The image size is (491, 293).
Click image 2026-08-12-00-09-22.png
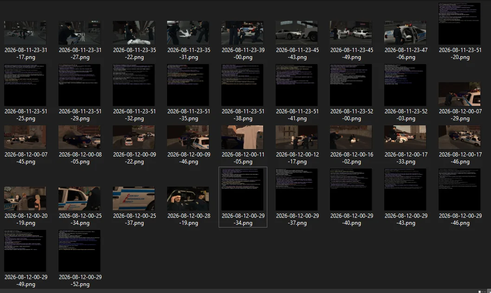(134, 137)
